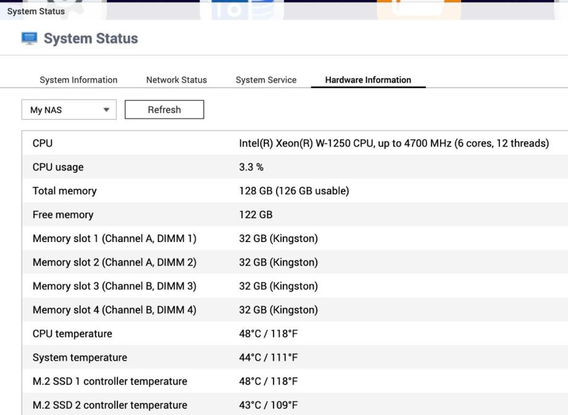Click the Memory slot 4 Kingston value
Viewport: 568px width, 415px height.
(x=278, y=310)
